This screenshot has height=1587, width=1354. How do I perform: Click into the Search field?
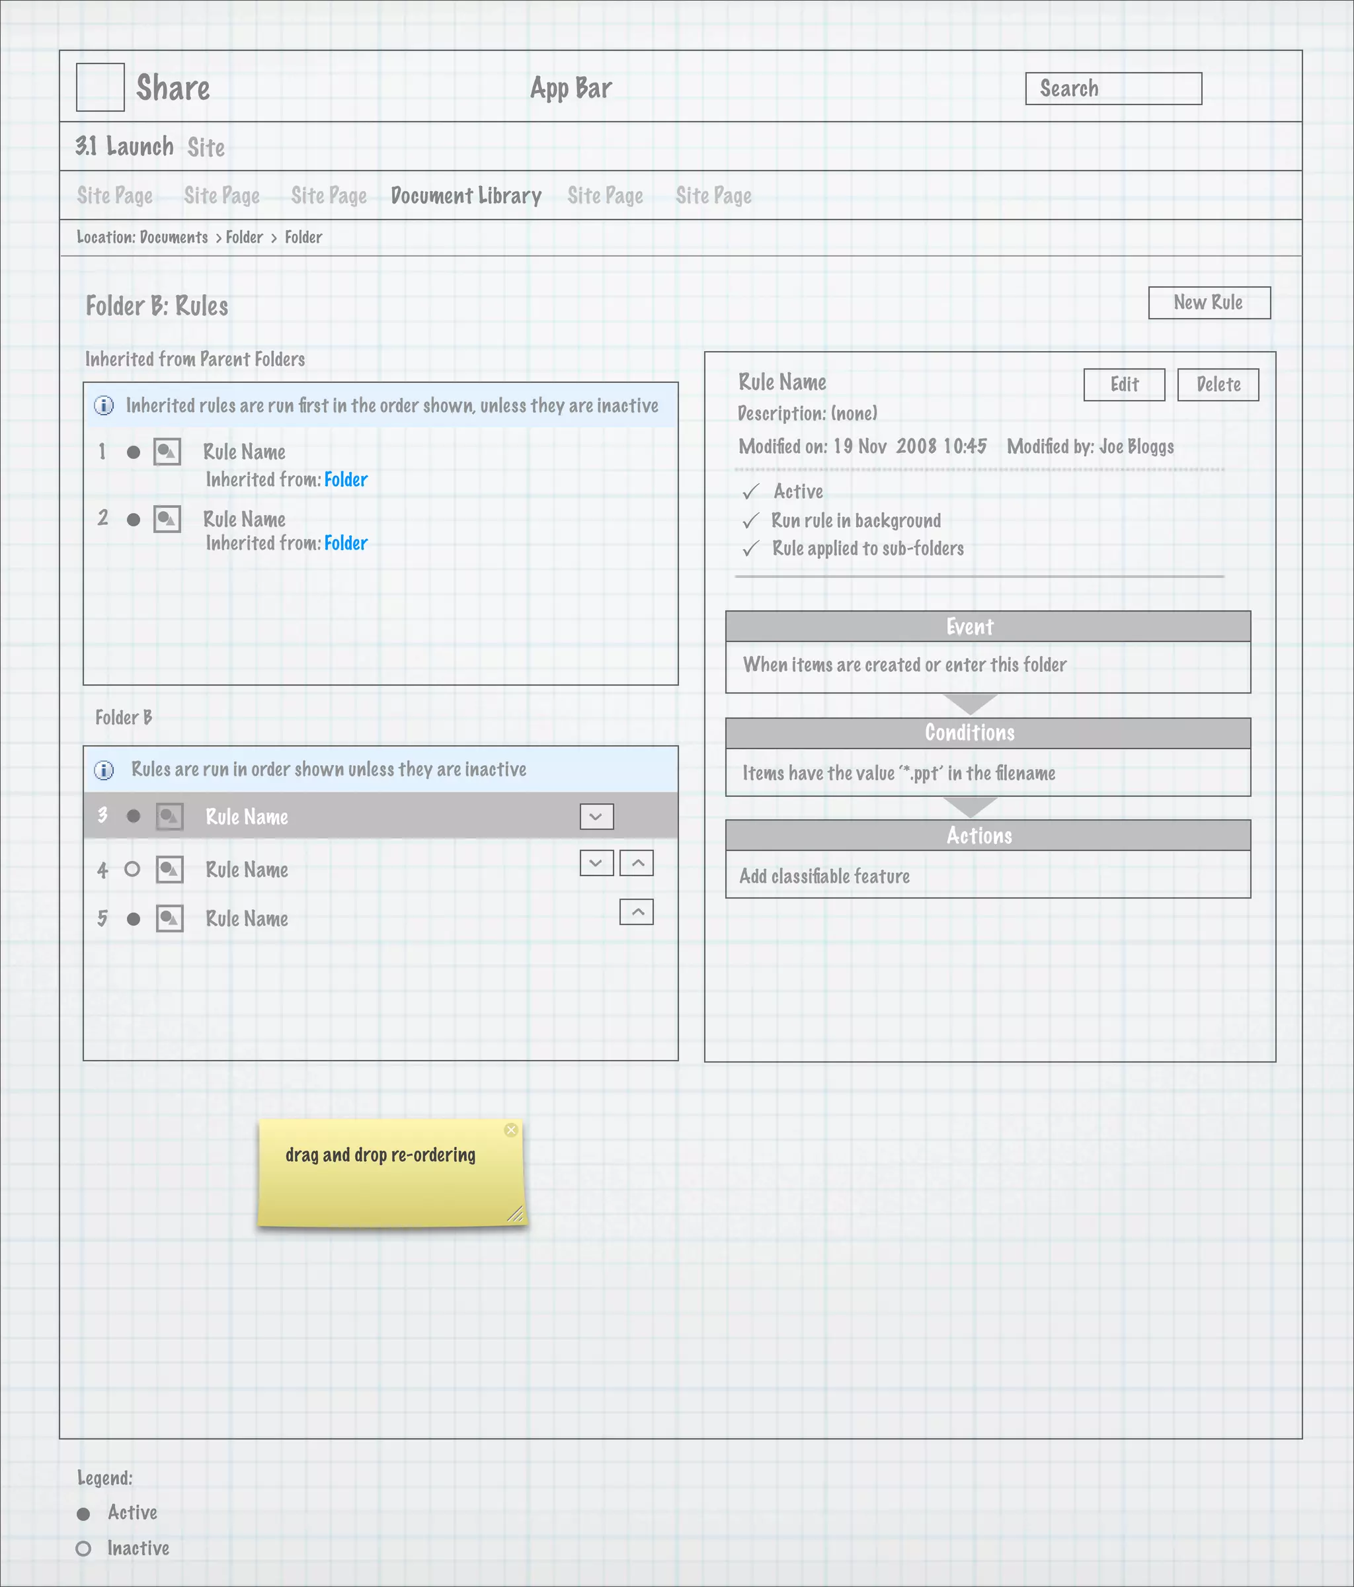click(1113, 89)
